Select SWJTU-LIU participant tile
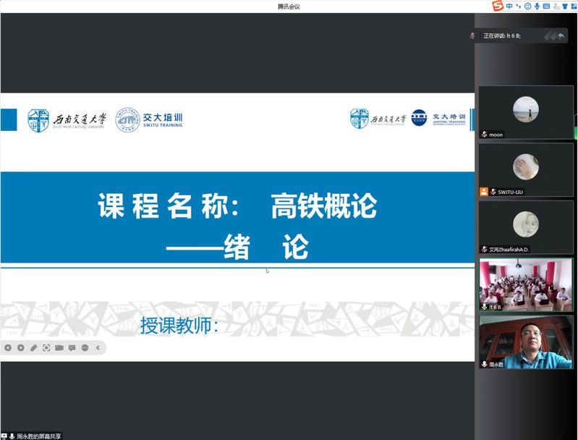Screen dimensions: 578x440 [525, 169]
